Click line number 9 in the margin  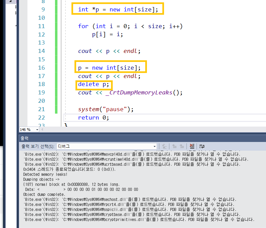pyautogui.click(x=43, y=9)
